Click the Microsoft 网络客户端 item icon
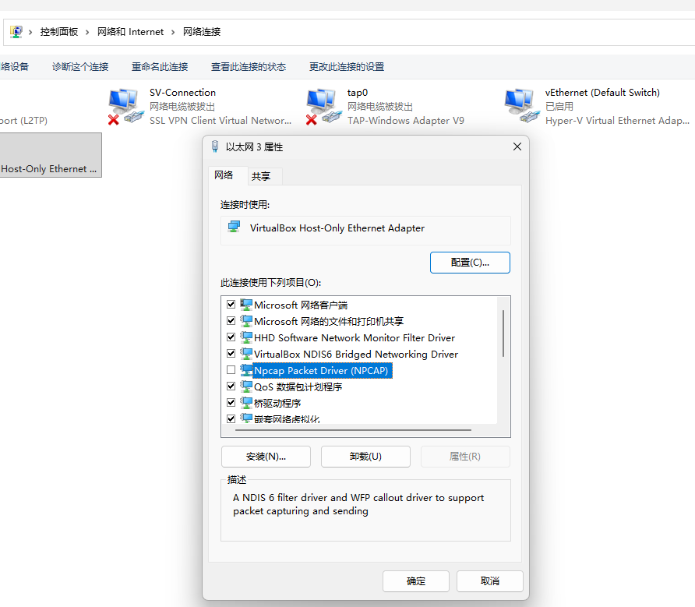 click(x=246, y=305)
